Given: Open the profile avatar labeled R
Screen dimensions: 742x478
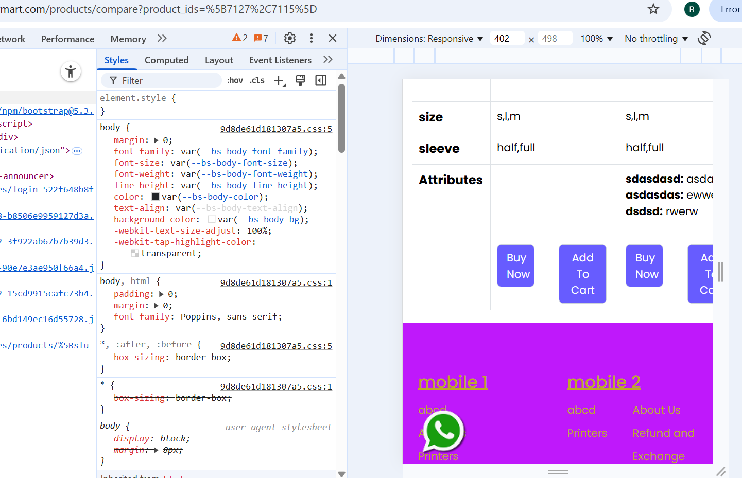Looking at the screenshot, I should point(692,9).
